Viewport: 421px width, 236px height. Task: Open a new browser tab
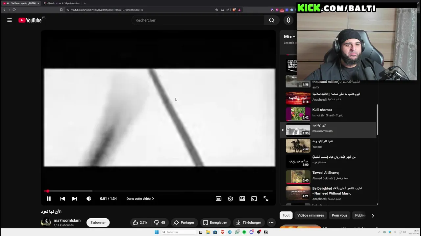[85, 3]
